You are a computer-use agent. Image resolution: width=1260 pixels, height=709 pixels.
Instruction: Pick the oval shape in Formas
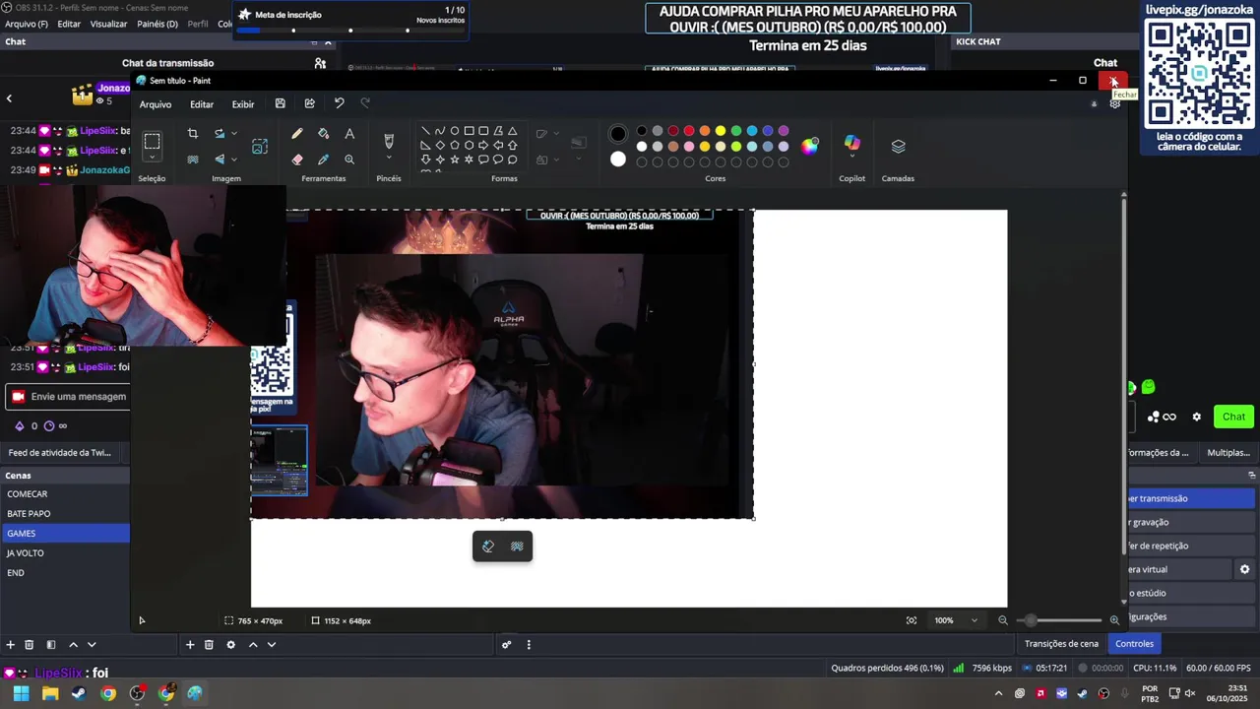(455, 131)
